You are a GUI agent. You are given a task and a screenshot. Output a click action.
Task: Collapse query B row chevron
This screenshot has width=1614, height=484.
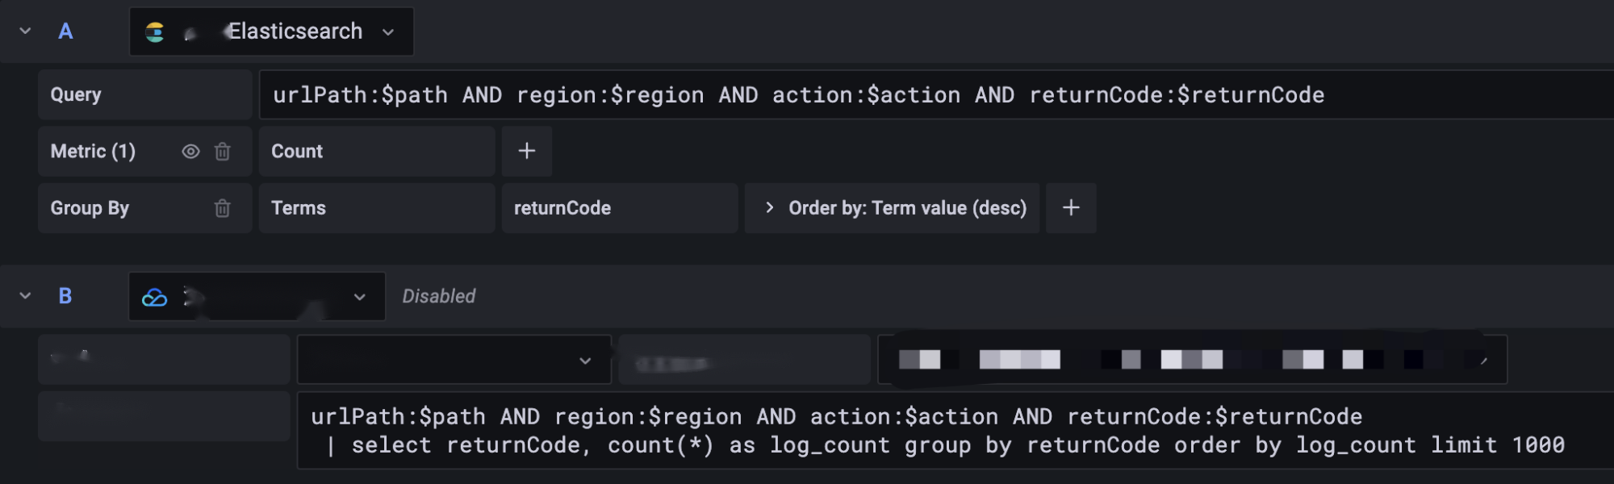pyautogui.click(x=25, y=296)
